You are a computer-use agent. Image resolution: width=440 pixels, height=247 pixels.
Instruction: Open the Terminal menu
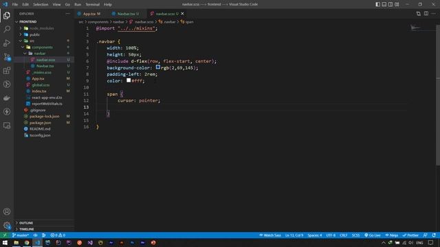click(x=92, y=5)
